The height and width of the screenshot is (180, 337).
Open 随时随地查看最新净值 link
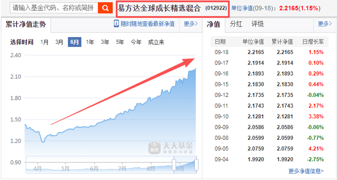point(147,24)
